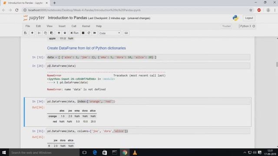Open the browser profile avatar
The width and height of the screenshot is (278, 156).
[268, 10]
